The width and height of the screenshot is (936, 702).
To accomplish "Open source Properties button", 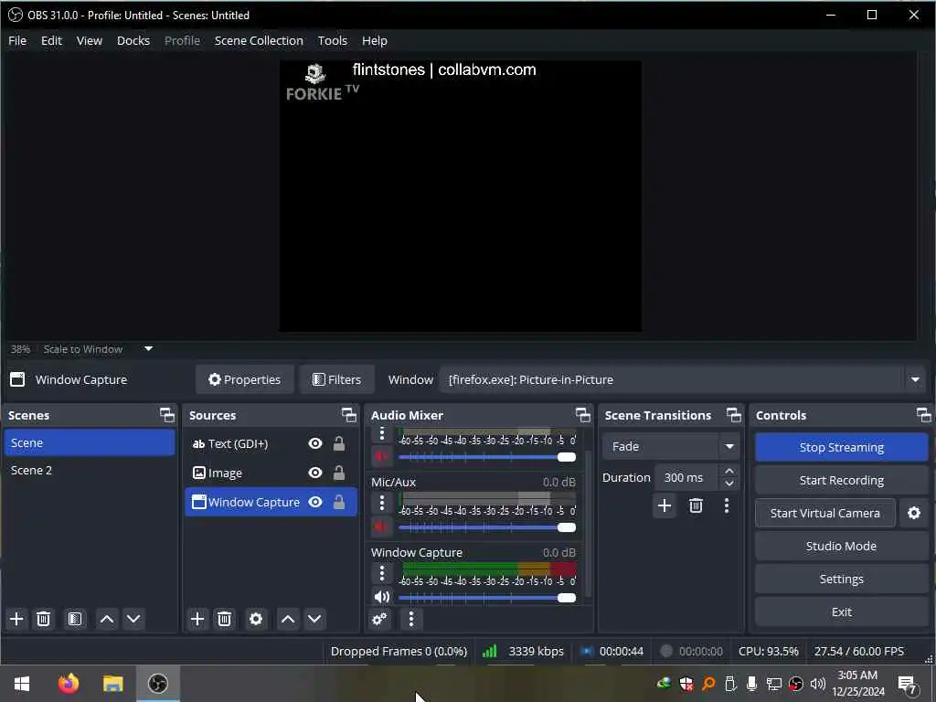I will pyautogui.click(x=244, y=379).
